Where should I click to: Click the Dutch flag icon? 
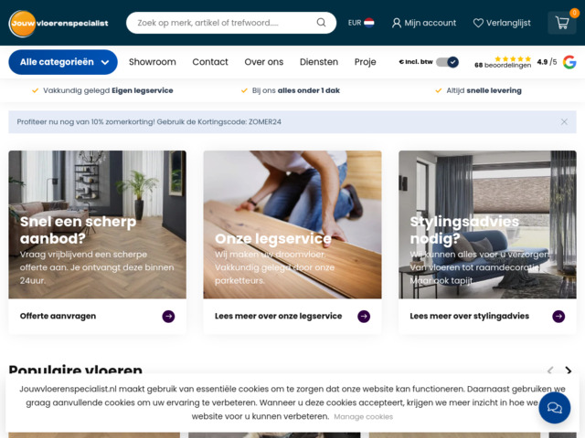point(369,23)
